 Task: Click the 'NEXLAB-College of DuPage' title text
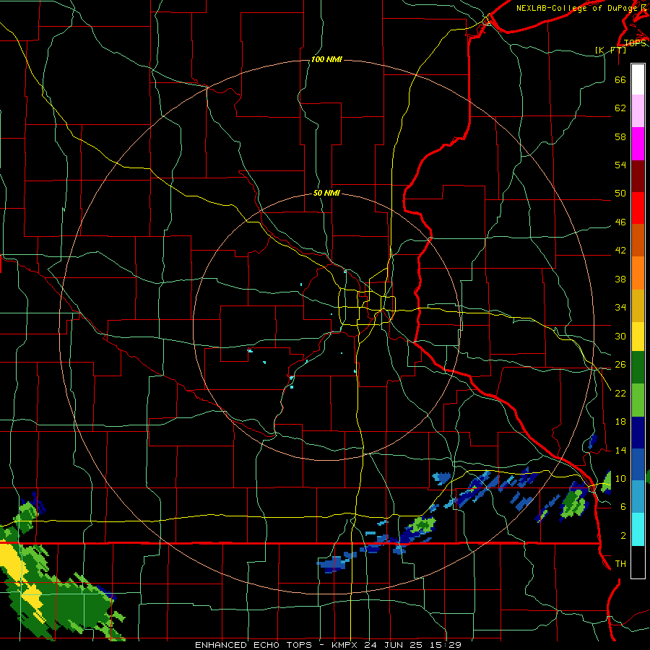point(576,8)
